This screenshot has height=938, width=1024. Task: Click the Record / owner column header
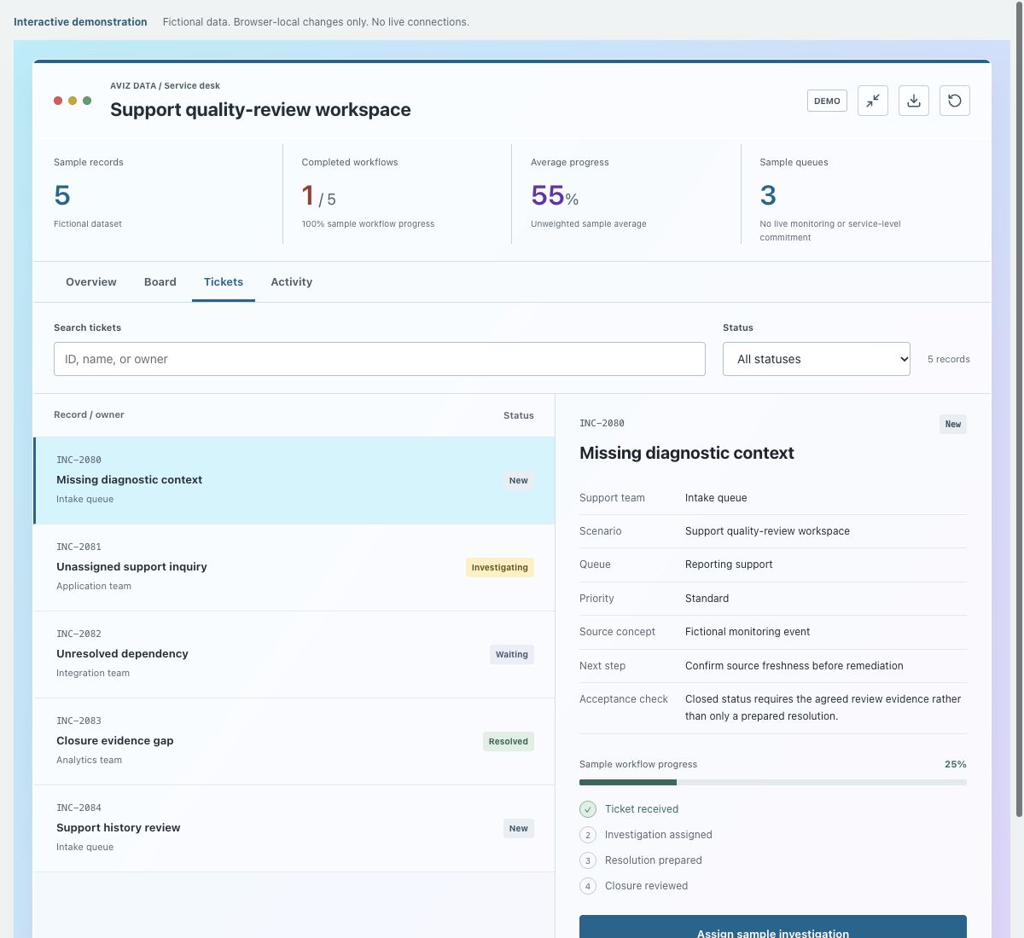click(x=89, y=414)
